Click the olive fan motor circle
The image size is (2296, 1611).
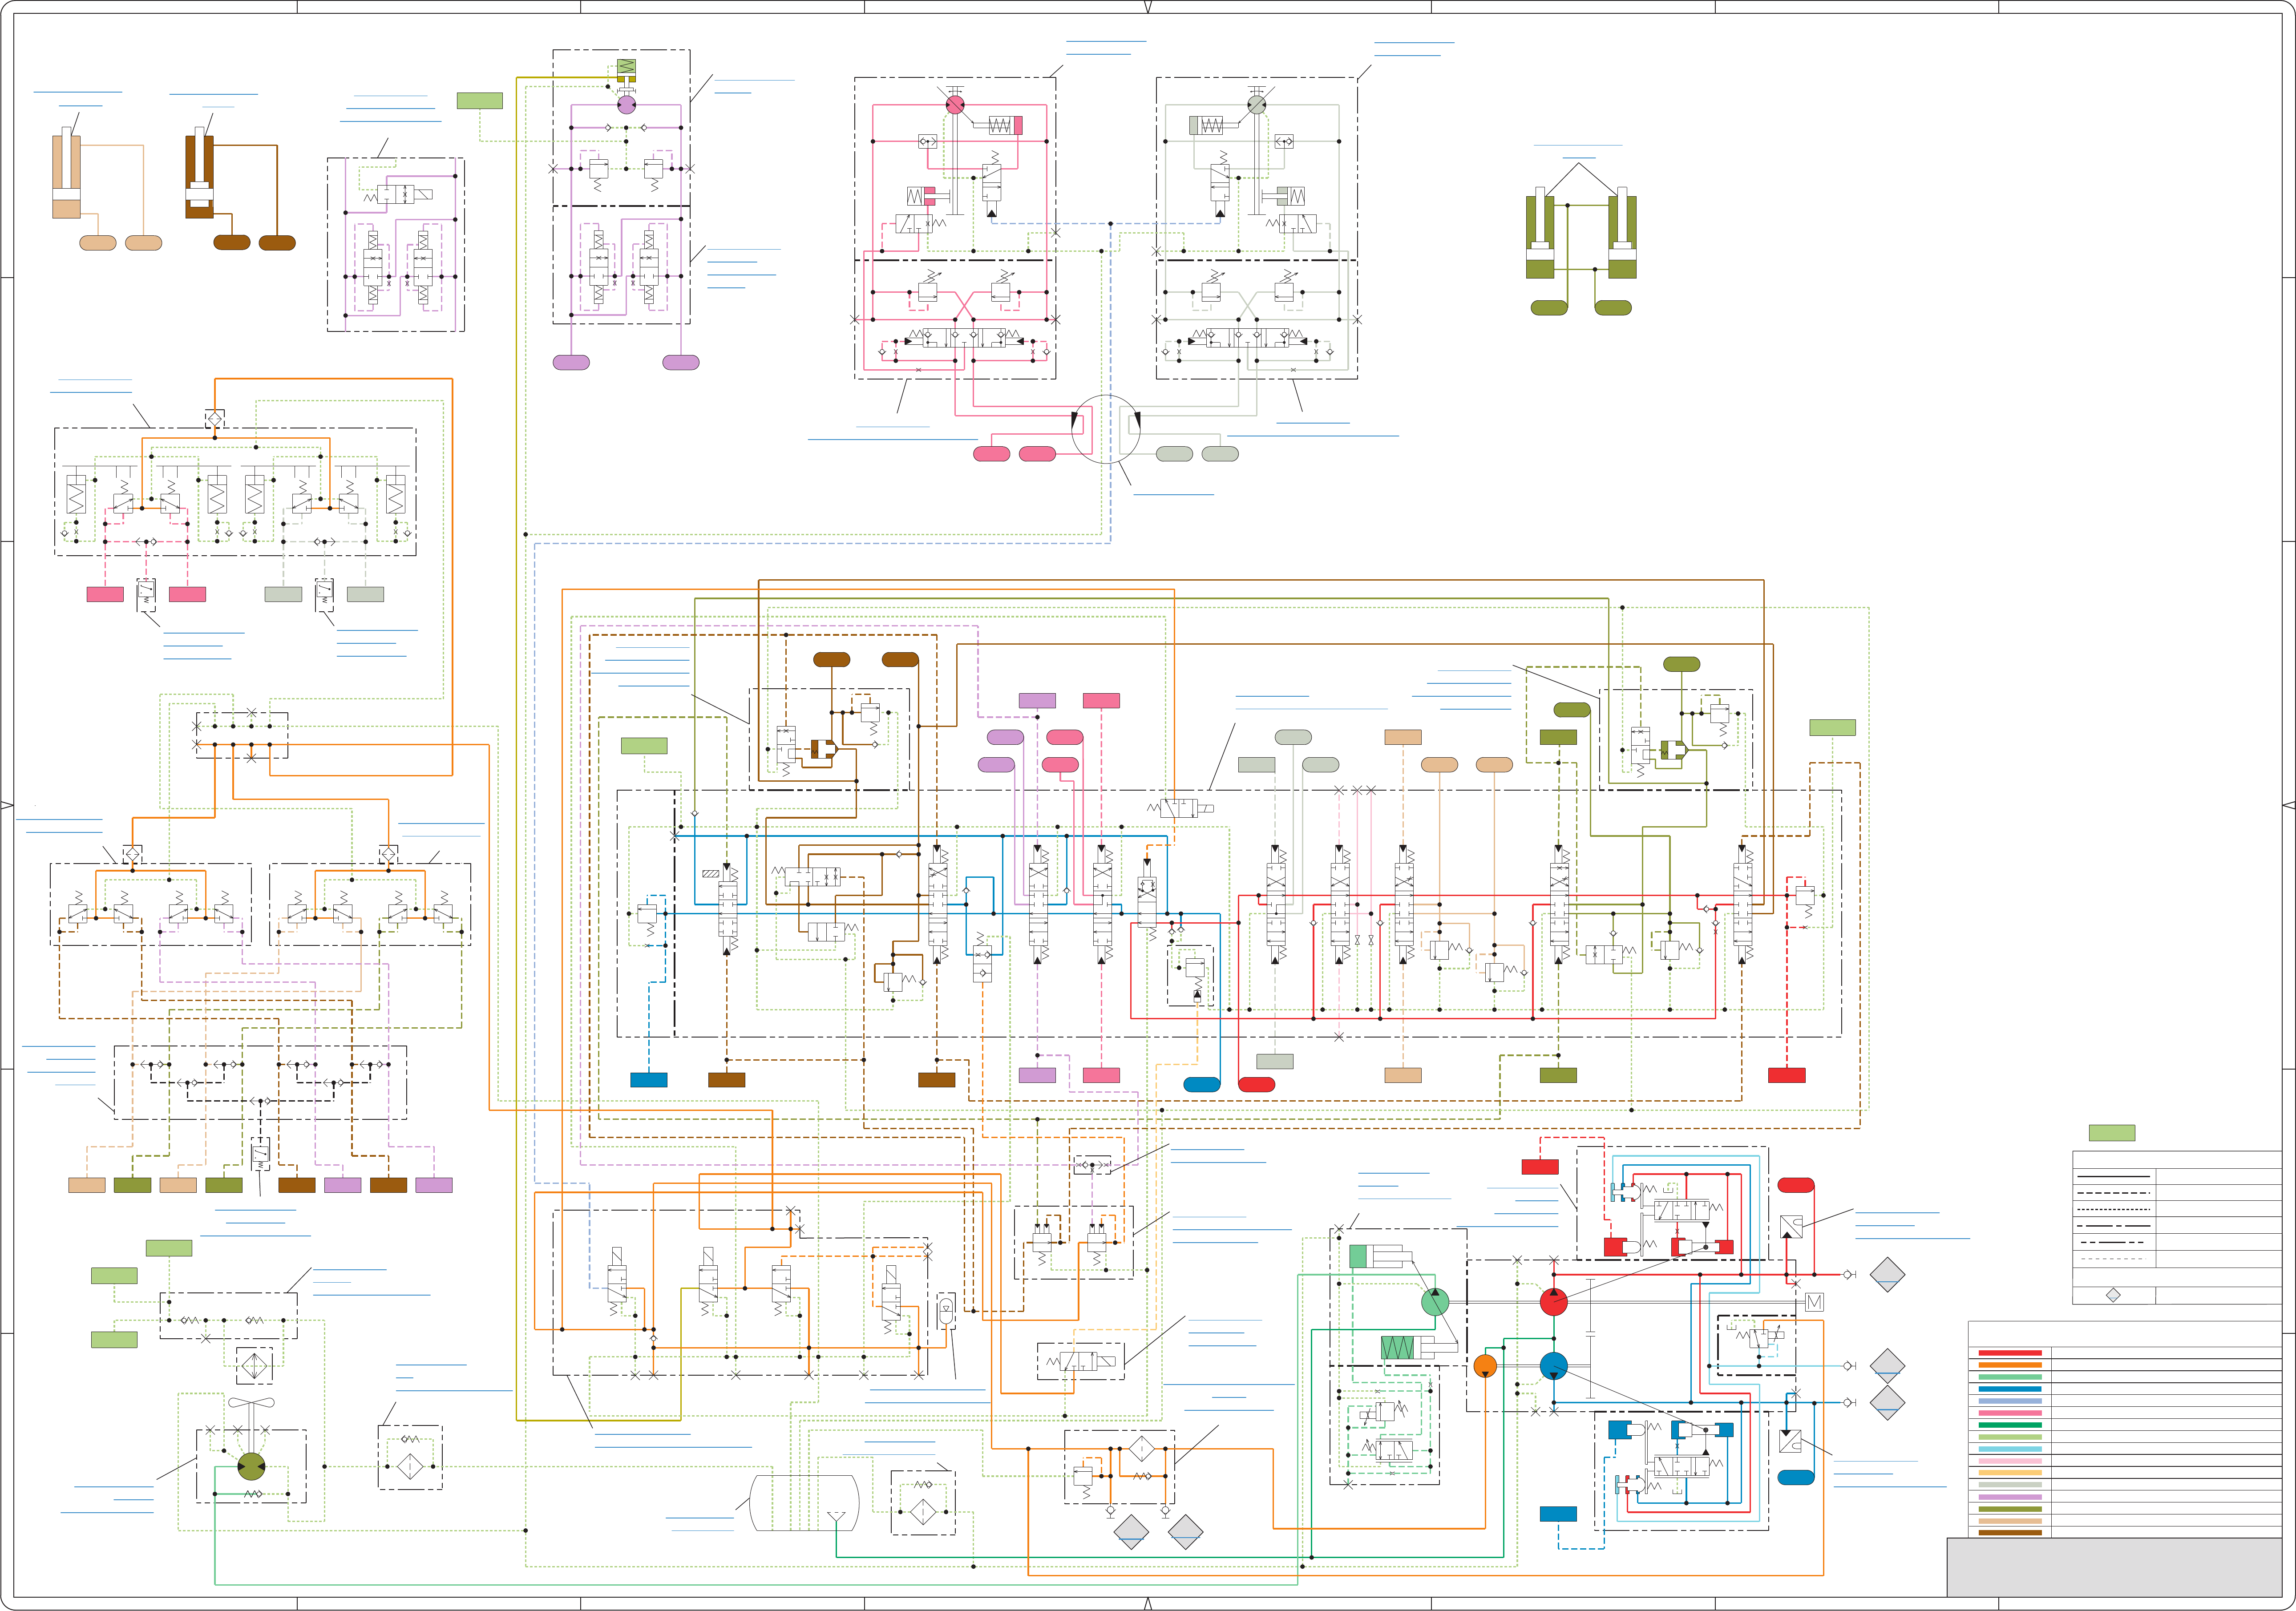pyautogui.click(x=251, y=1467)
